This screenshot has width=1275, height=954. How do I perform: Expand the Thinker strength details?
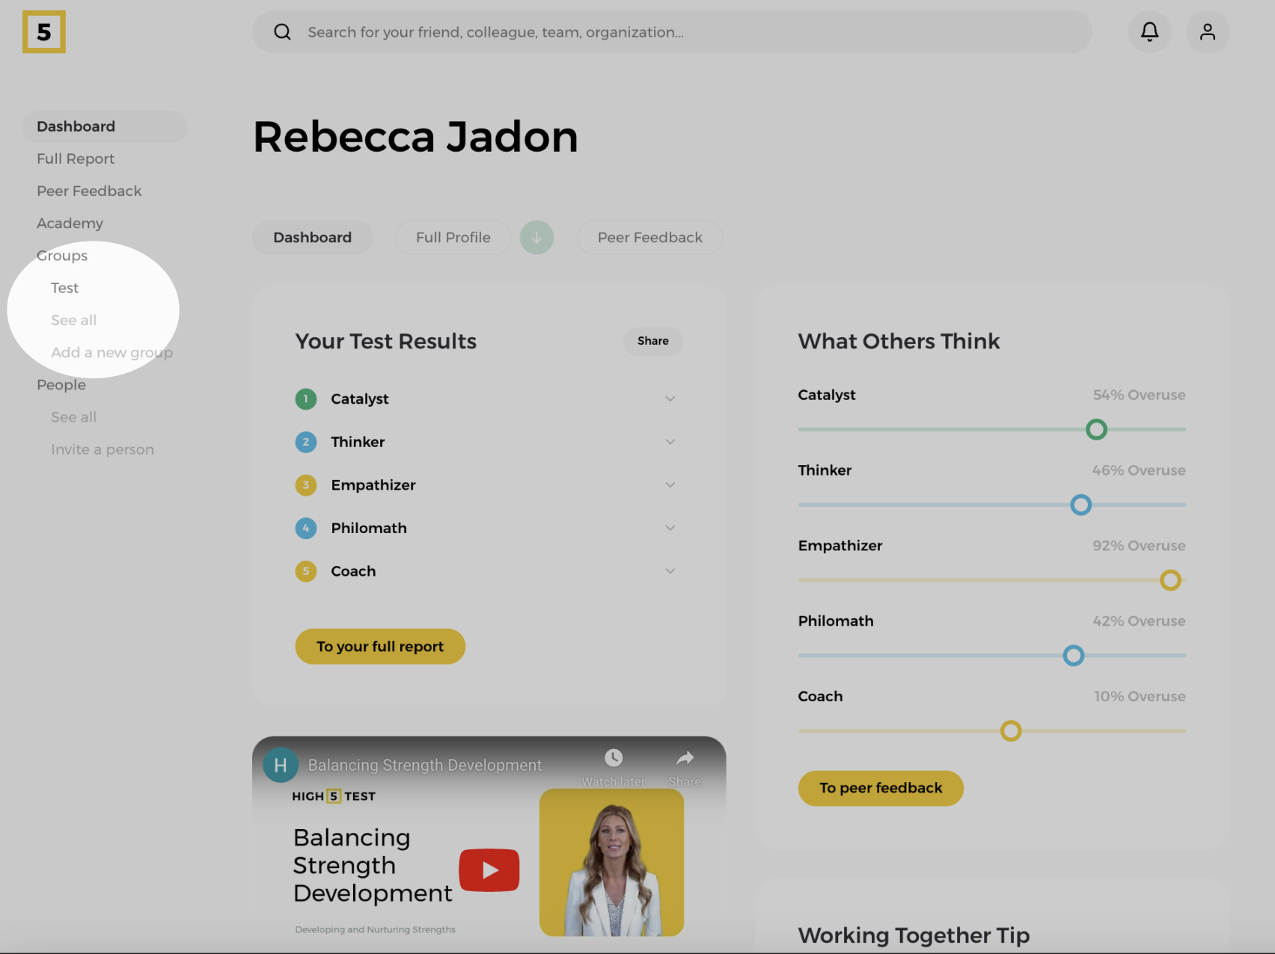click(670, 442)
